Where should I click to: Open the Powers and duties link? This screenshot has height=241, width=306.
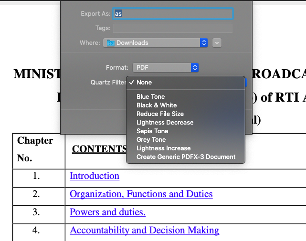coord(107,212)
